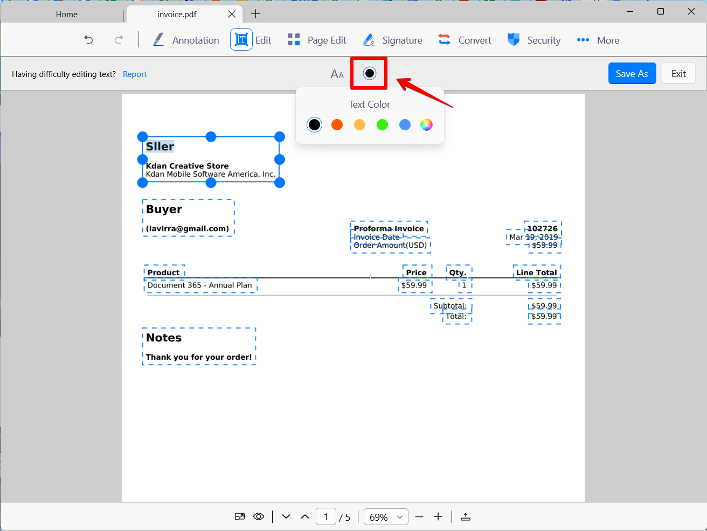The image size is (707, 531).
Task: Open the Signature tool
Action: click(x=392, y=40)
